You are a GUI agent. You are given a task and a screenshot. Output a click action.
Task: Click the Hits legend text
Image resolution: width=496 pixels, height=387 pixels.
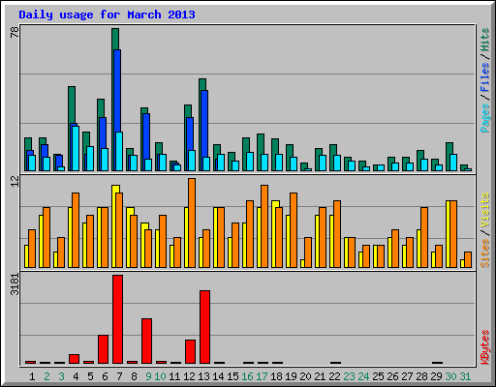click(485, 40)
